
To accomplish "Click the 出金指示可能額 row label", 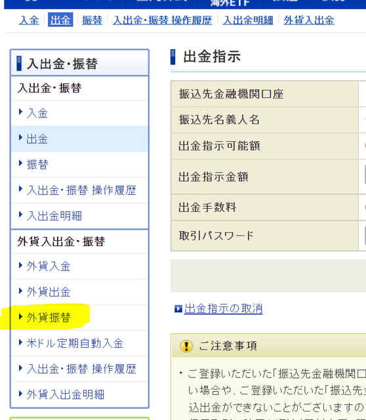I will (x=219, y=146).
